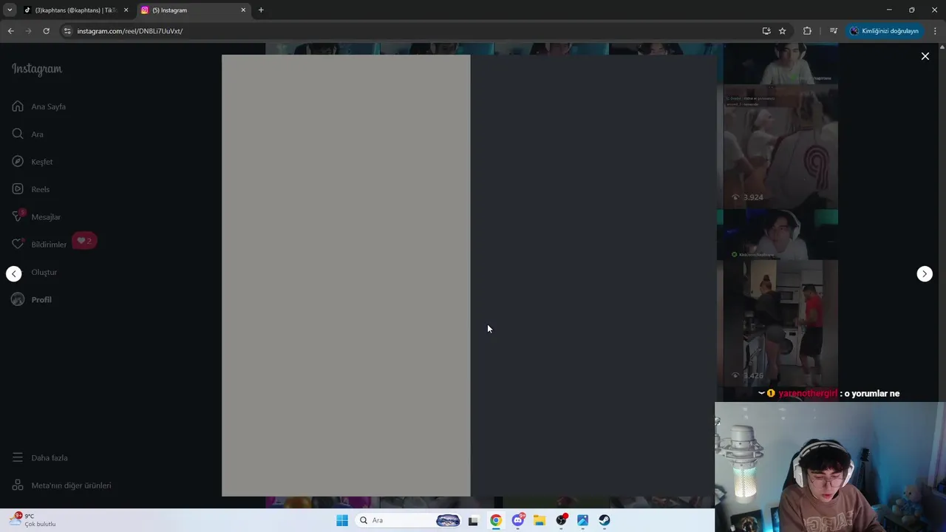Open the tab search dropdown
Screen dimensions: 946x532
point(9,10)
